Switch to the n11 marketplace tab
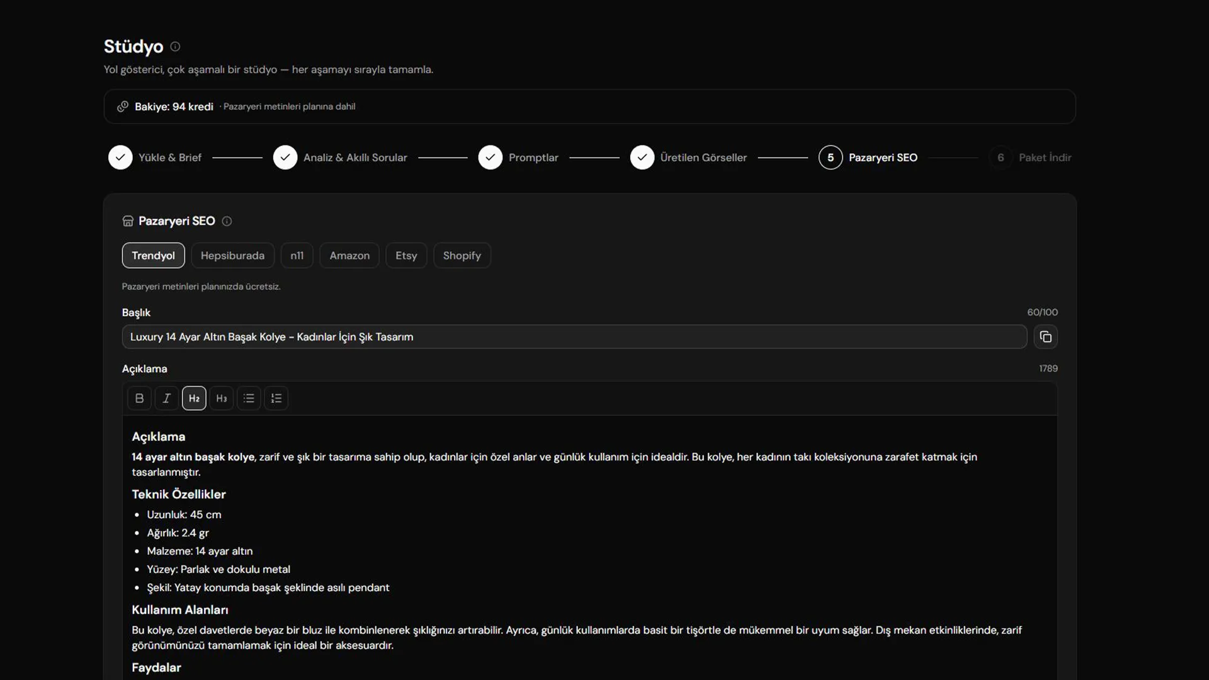 (x=297, y=255)
